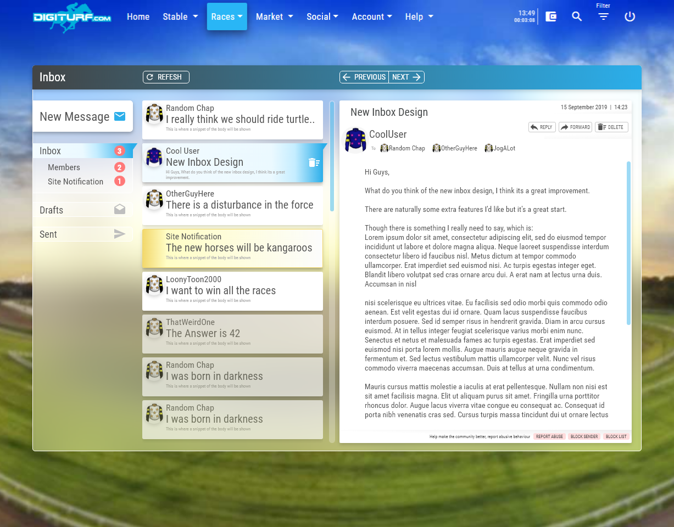The image size is (674, 527).
Task: Click OtherGuyHere's silk avatar in list
Action: (154, 200)
